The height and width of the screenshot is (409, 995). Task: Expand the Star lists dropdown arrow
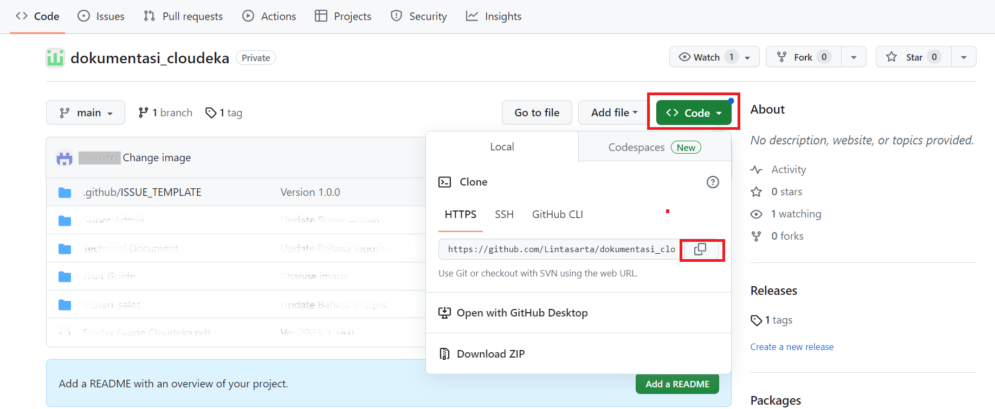coord(964,57)
